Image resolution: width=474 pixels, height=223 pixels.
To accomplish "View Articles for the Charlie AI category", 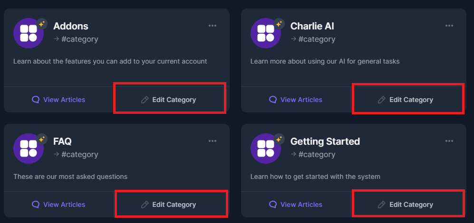I will coord(296,100).
